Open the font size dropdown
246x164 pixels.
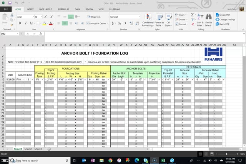pyautogui.click(x=42, y=17)
